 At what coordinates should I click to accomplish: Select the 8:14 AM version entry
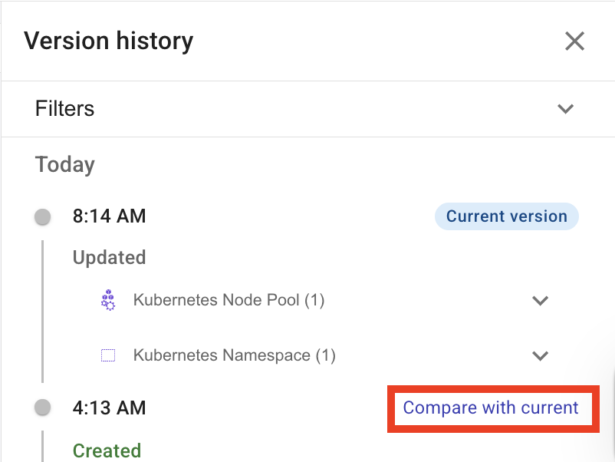coord(109,216)
